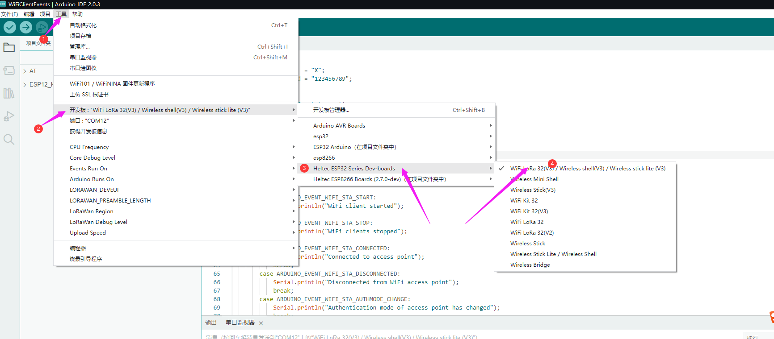Expand Core Debug Level submenu
Image resolution: width=774 pixels, height=339 pixels.
176,158
